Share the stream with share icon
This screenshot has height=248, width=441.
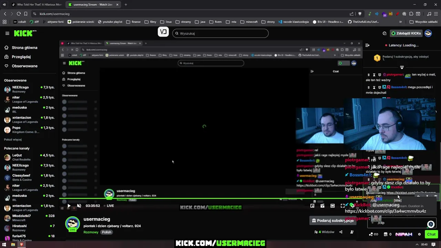341,232
